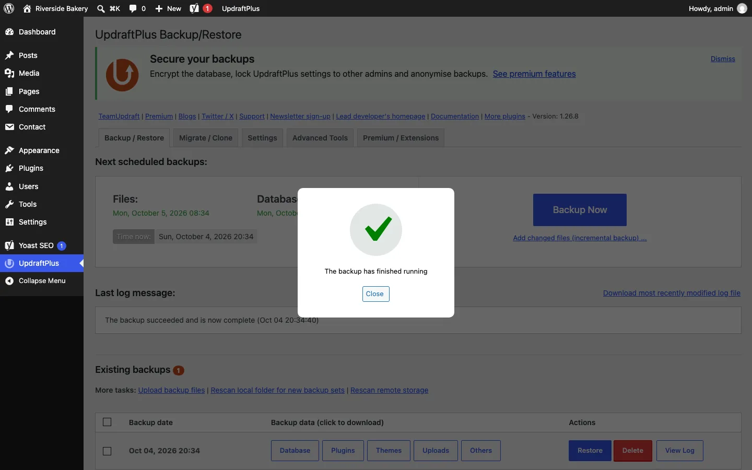752x470 pixels.
Task: Select all backups header checkbox
Action: [x=107, y=422]
